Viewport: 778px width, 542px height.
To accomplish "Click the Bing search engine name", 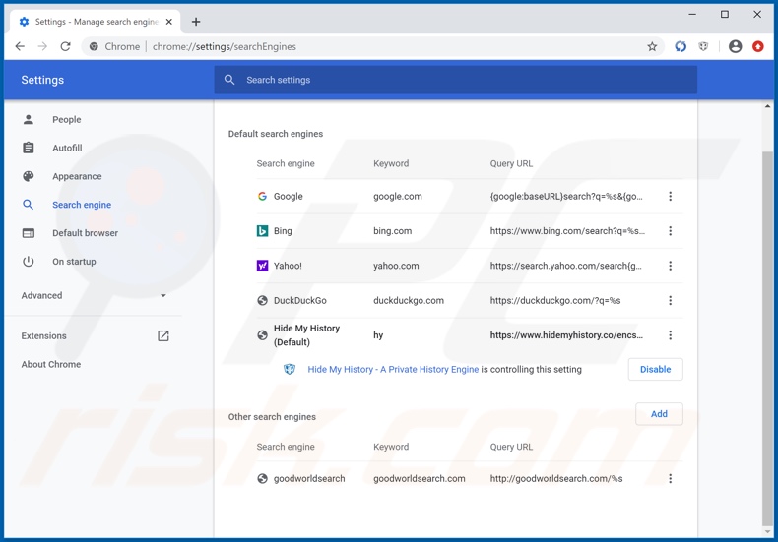I will tap(283, 231).
